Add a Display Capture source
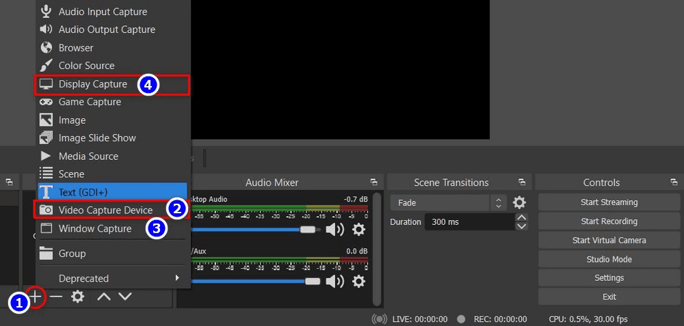This screenshot has width=684, height=326. point(113,84)
